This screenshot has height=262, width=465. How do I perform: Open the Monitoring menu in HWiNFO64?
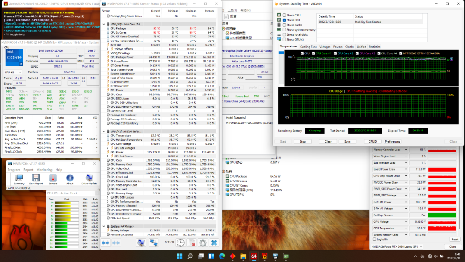(44, 170)
